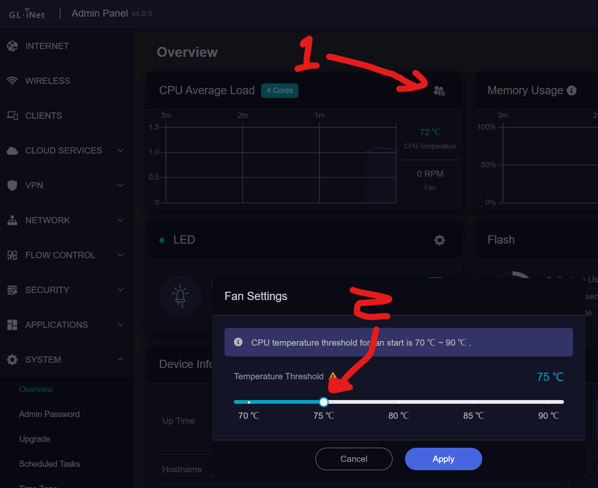The image size is (598, 488).
Task: Apply the fan settings
Action: [443, 459]
